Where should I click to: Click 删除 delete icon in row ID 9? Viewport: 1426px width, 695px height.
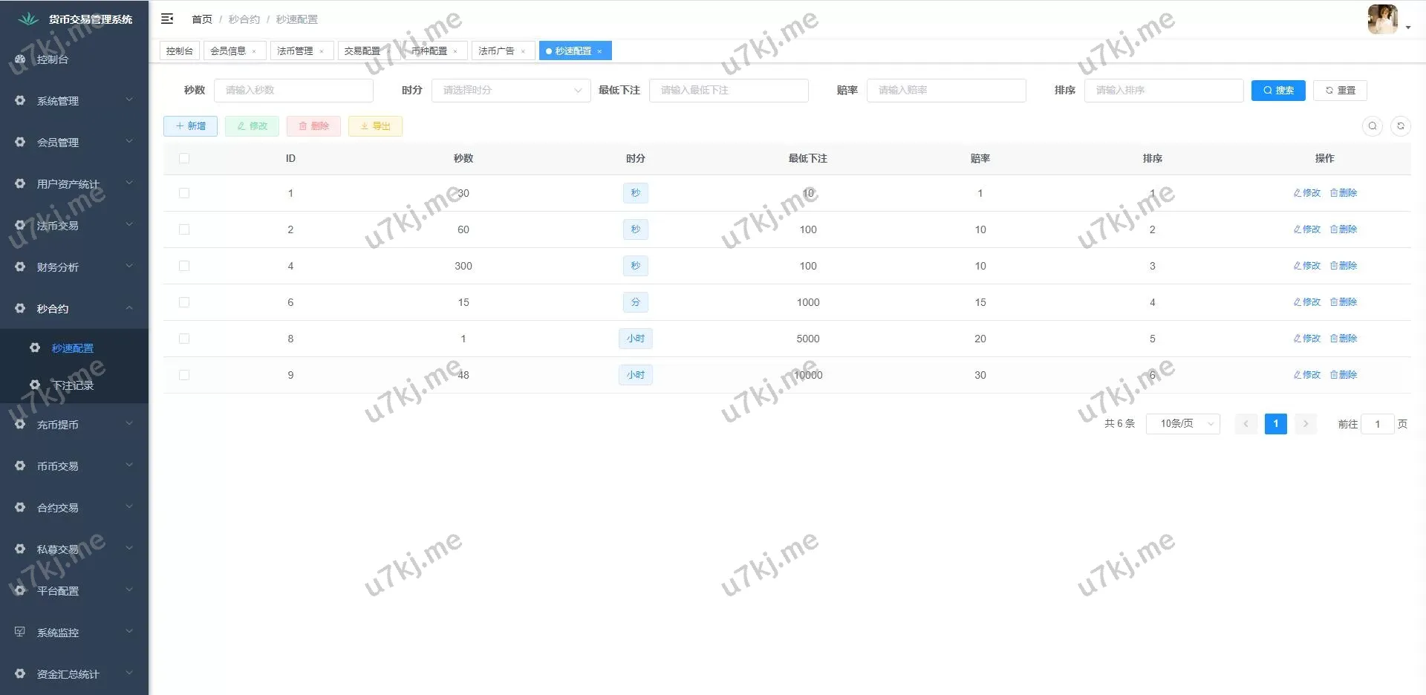(1343, 375)
